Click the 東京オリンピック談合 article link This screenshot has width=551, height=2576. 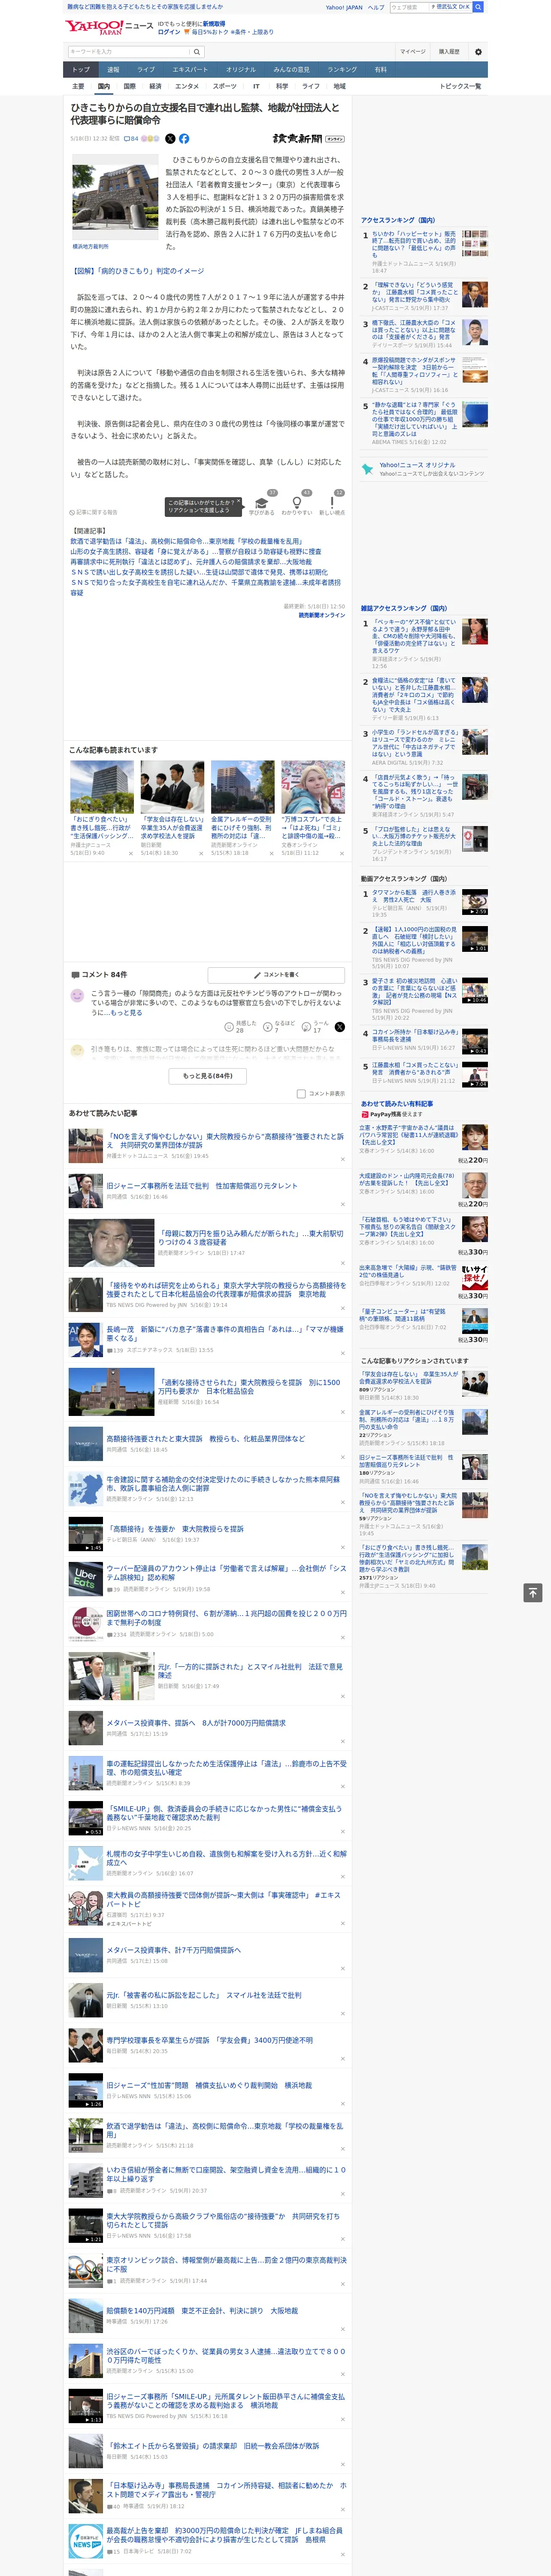[226, 2264]
